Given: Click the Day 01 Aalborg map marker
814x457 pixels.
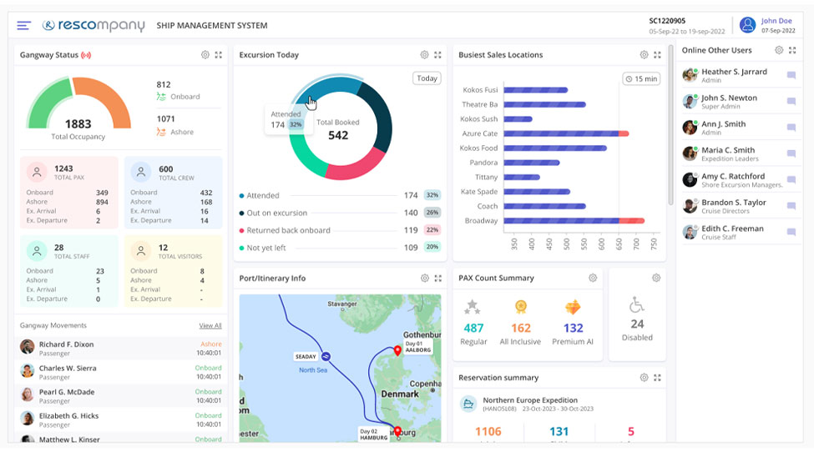Looking at the screenshot, I should point(397,352).
